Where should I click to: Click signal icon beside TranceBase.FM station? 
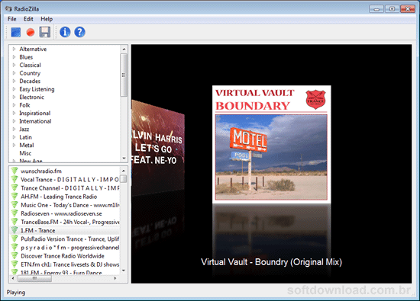[x=15, y=222]
